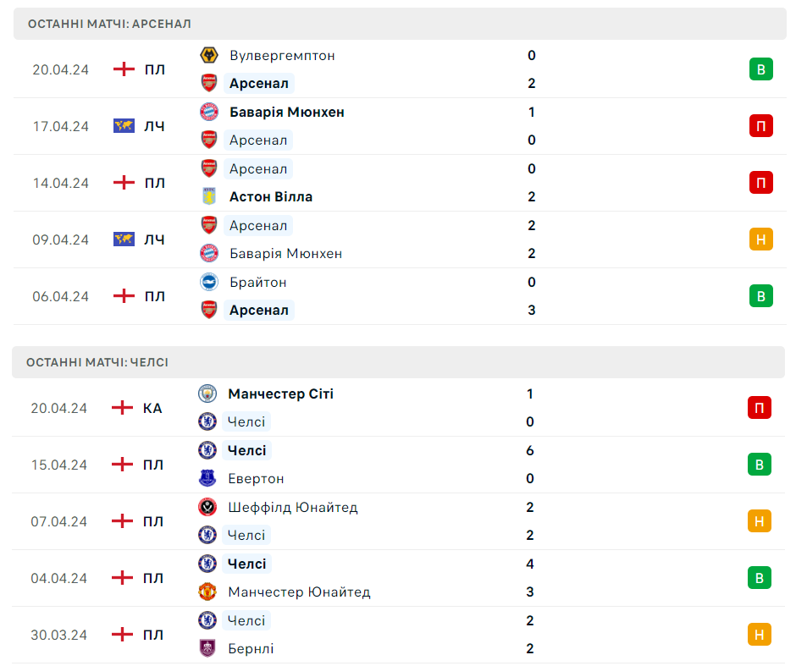796x666 pixels.
Task: Click the Burnley club crest icon
Action: pyautogui.click(x=207, y=648)
